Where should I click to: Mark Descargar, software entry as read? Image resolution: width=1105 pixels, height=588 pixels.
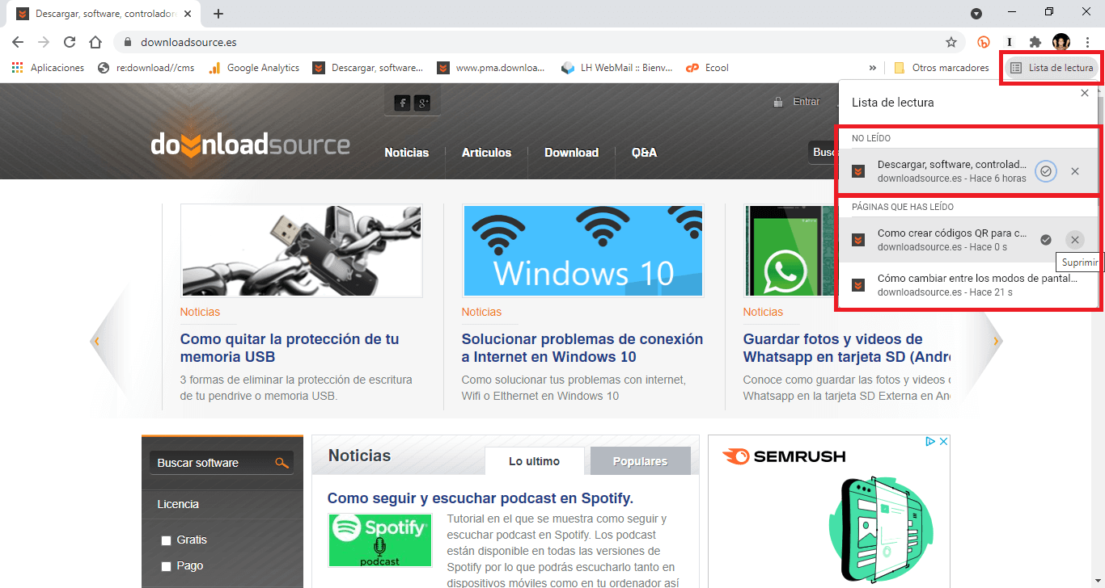click(x=1046, y=171)
